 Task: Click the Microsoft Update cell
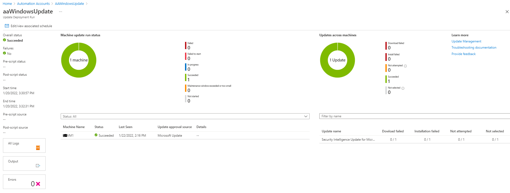170,136
